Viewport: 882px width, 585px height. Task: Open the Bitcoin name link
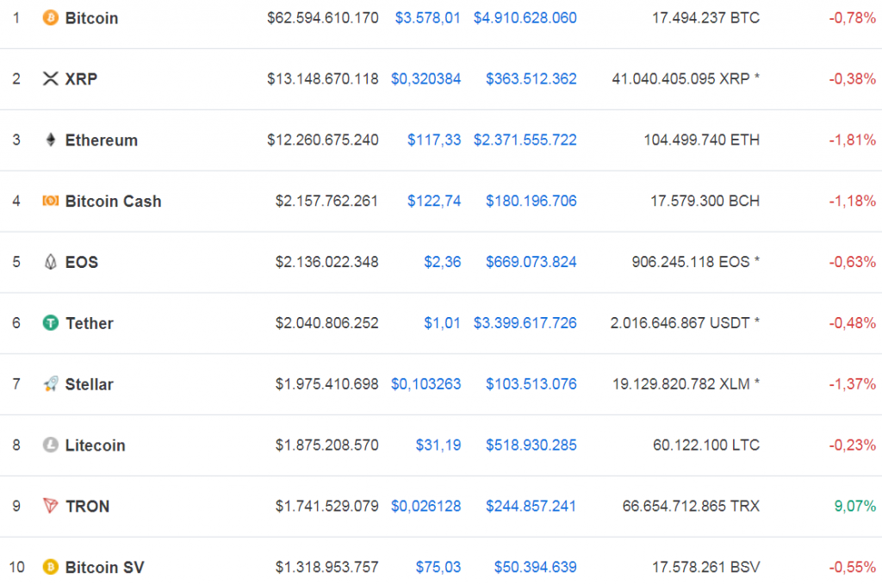tap(91, 18)
